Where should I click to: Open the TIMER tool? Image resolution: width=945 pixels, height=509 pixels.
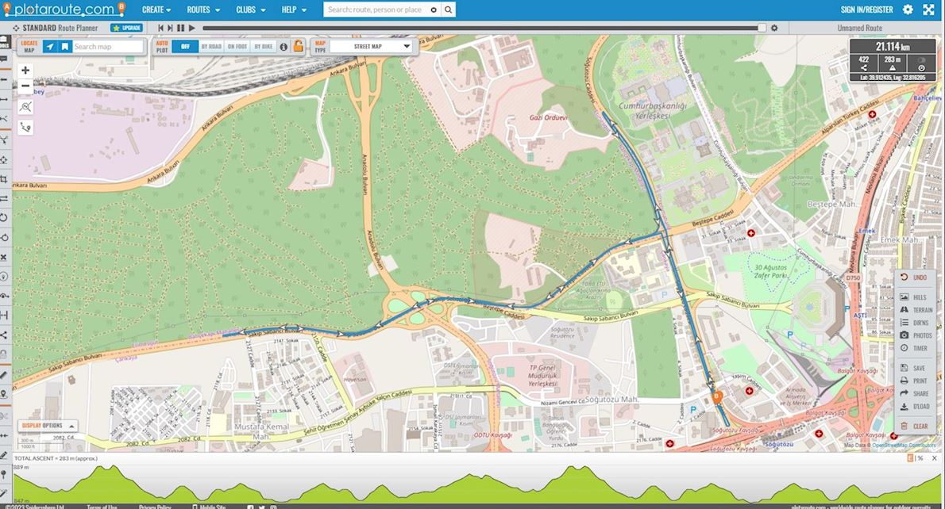coord(914,348)
